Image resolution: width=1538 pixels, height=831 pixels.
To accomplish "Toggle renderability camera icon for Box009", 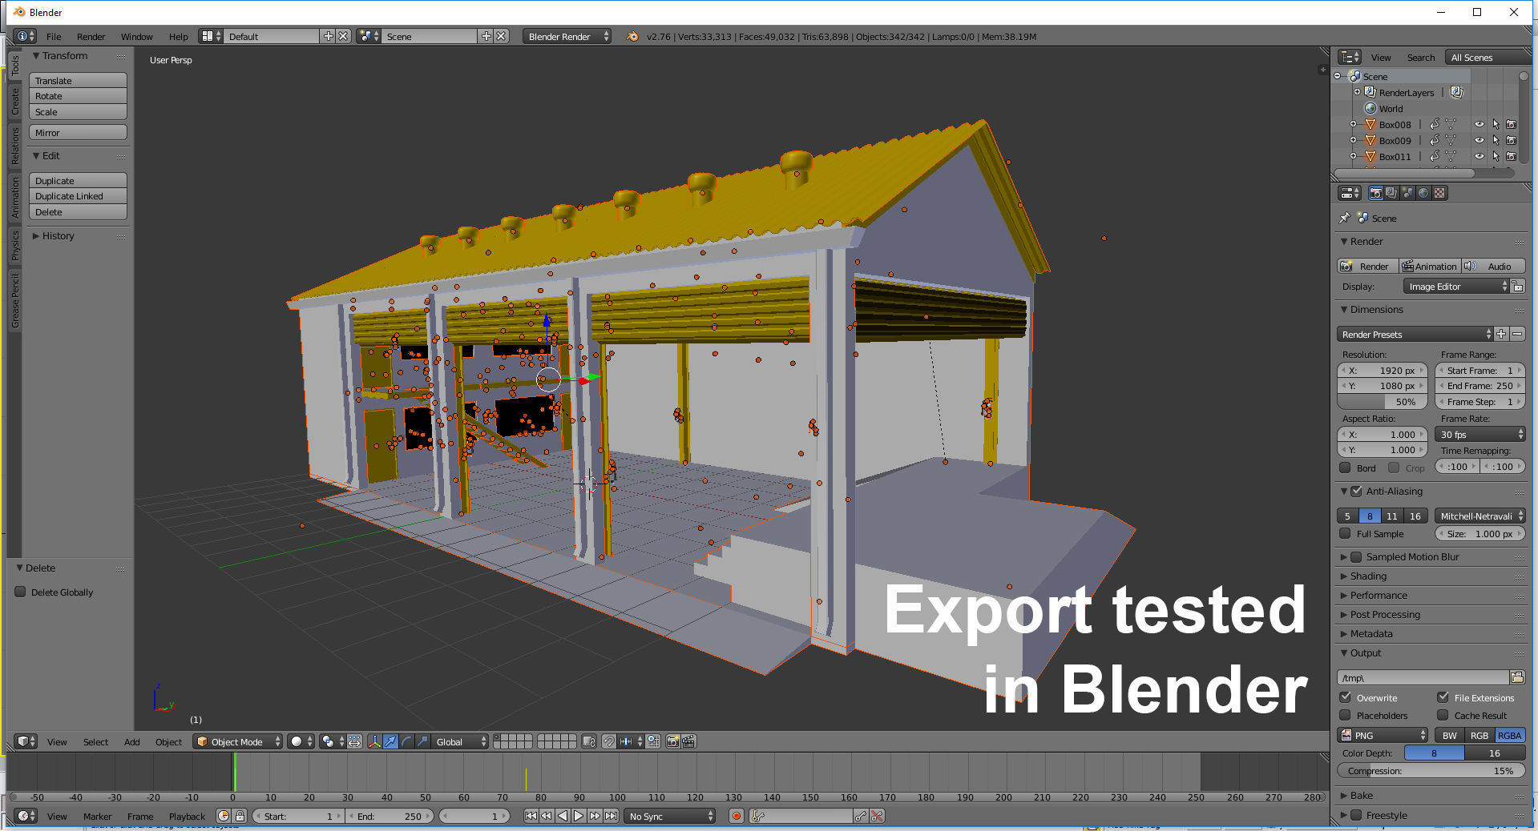I will tap(1512, 140).
